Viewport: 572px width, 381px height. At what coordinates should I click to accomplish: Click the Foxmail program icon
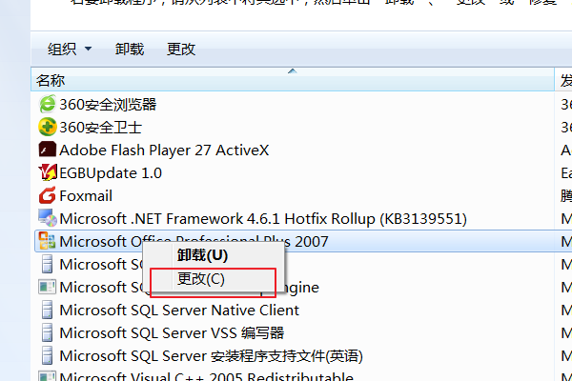(47, 195)
